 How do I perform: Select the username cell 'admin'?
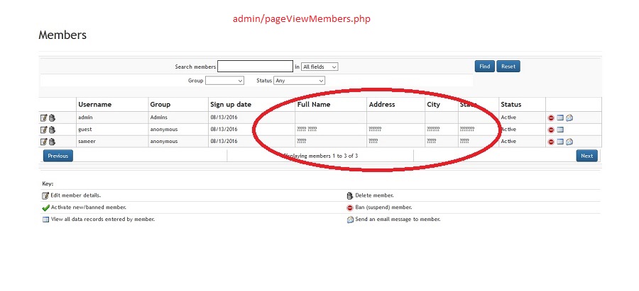(x=86, y=118)
